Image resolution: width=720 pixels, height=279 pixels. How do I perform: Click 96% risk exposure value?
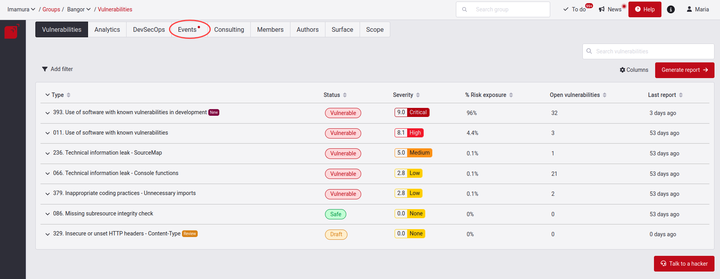click(472, 113)
